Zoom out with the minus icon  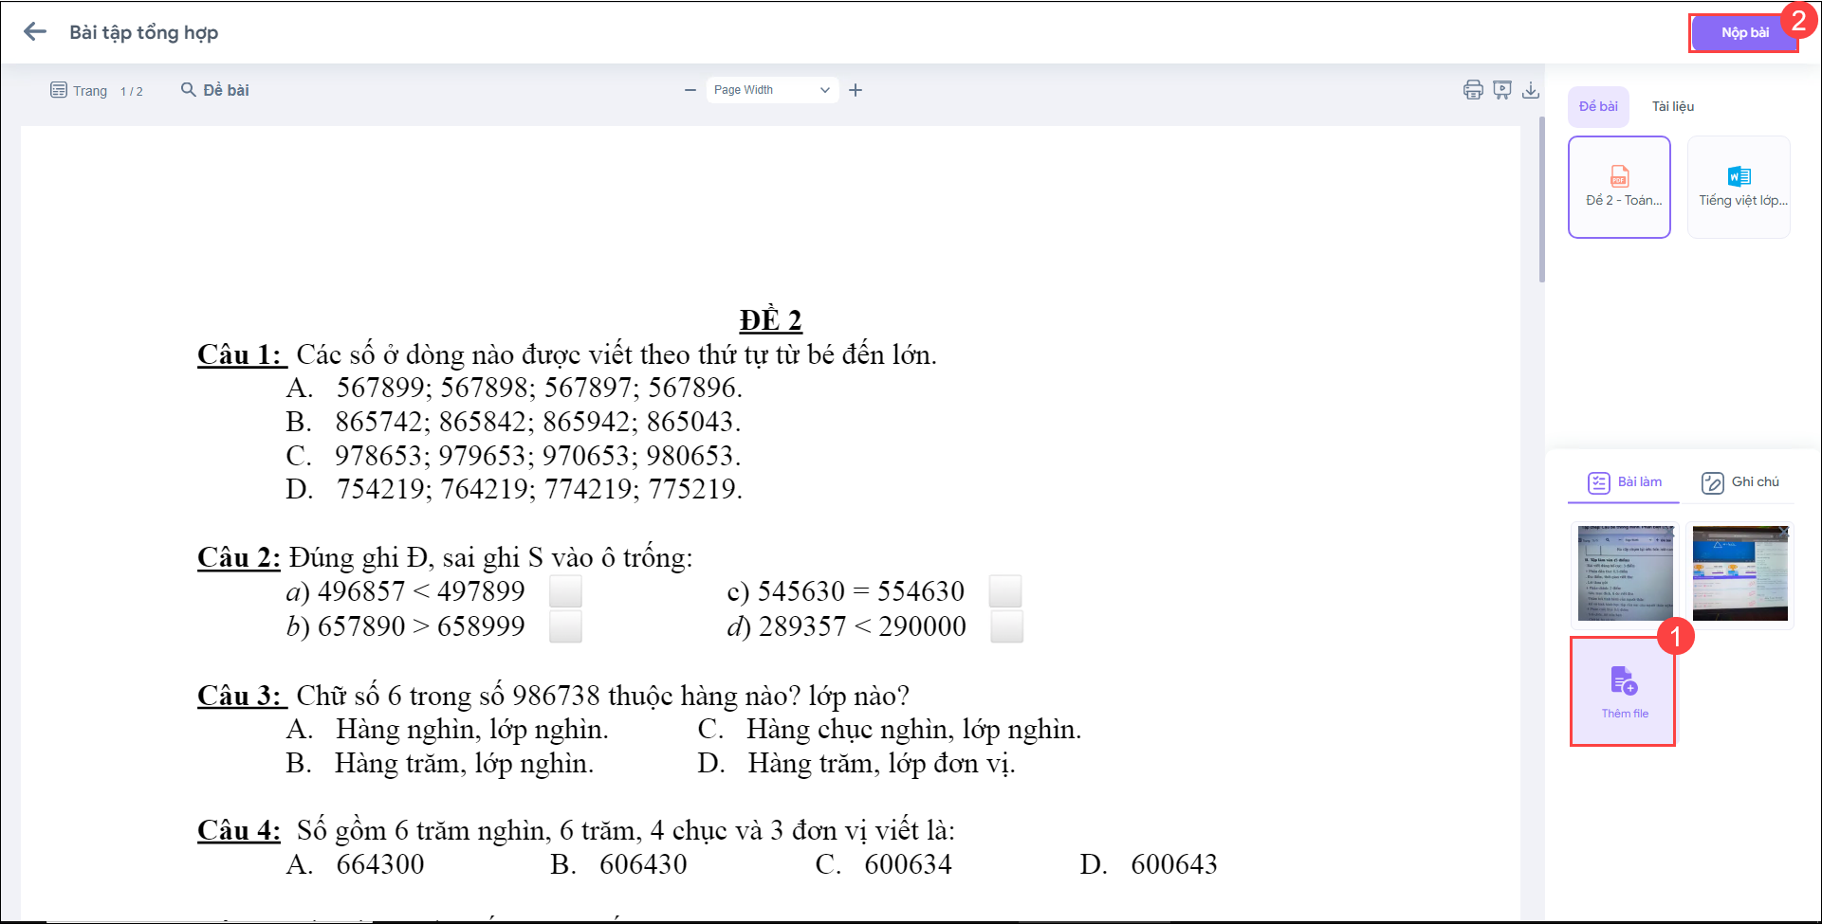[690, 90]
